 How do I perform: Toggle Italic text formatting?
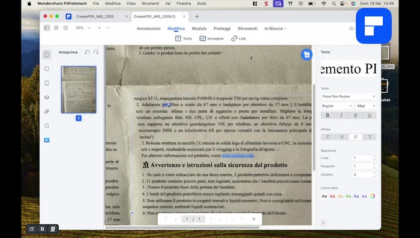pos(341,115)
